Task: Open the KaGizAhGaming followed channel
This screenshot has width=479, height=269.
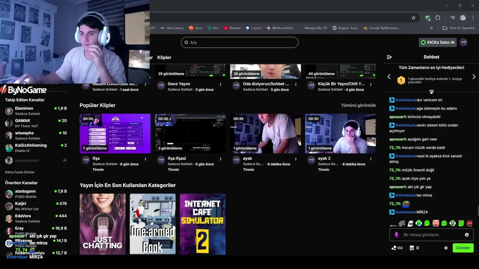Action: pos(36,148)
